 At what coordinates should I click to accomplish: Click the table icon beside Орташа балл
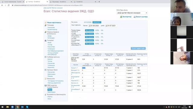(46, 70)
